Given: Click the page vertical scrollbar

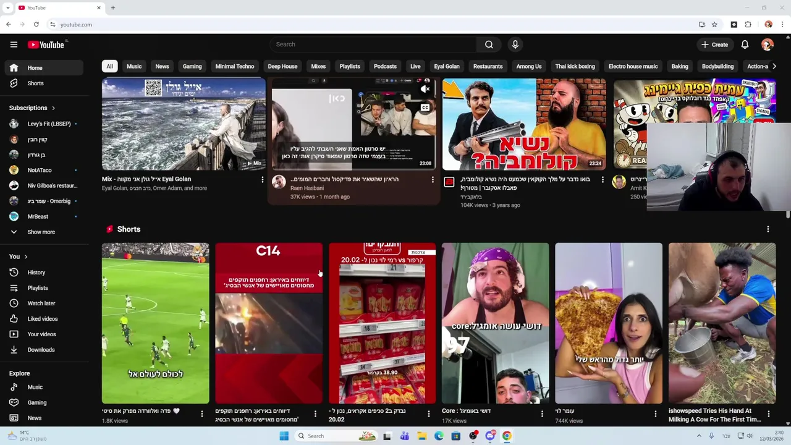Looking at the screenshot, I should (x=788, y=213).
